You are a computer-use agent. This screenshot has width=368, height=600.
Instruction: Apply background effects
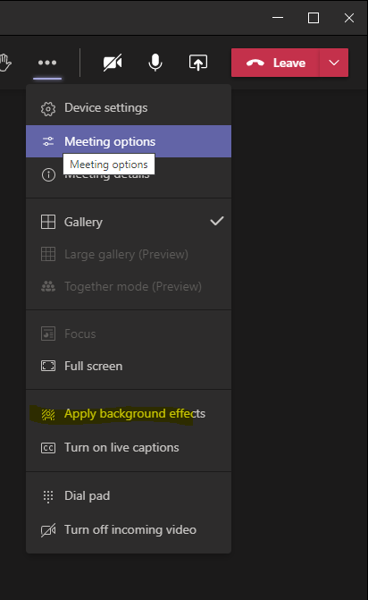(129, 414)
